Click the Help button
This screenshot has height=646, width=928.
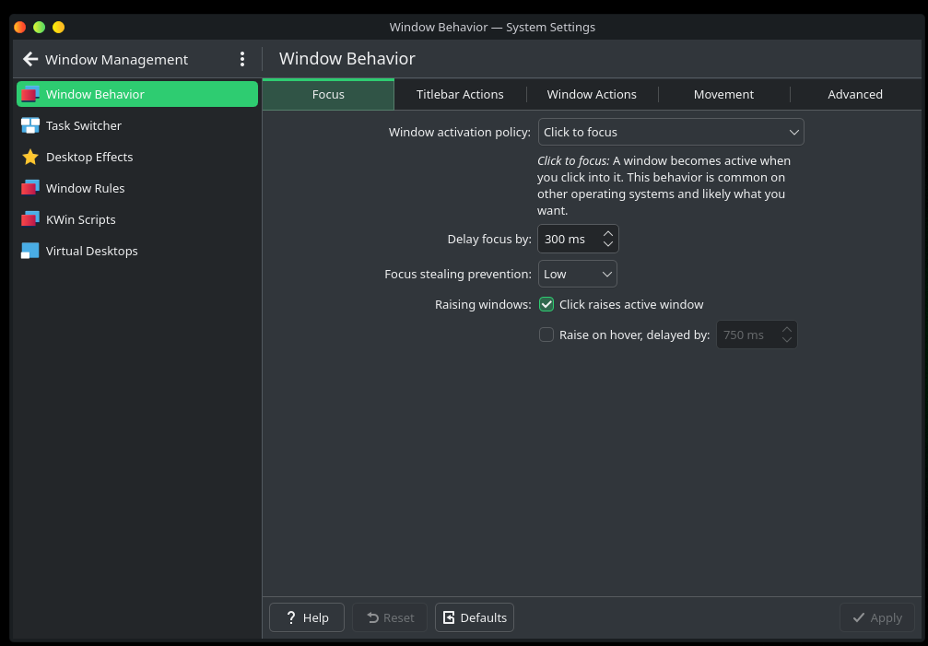307,617
